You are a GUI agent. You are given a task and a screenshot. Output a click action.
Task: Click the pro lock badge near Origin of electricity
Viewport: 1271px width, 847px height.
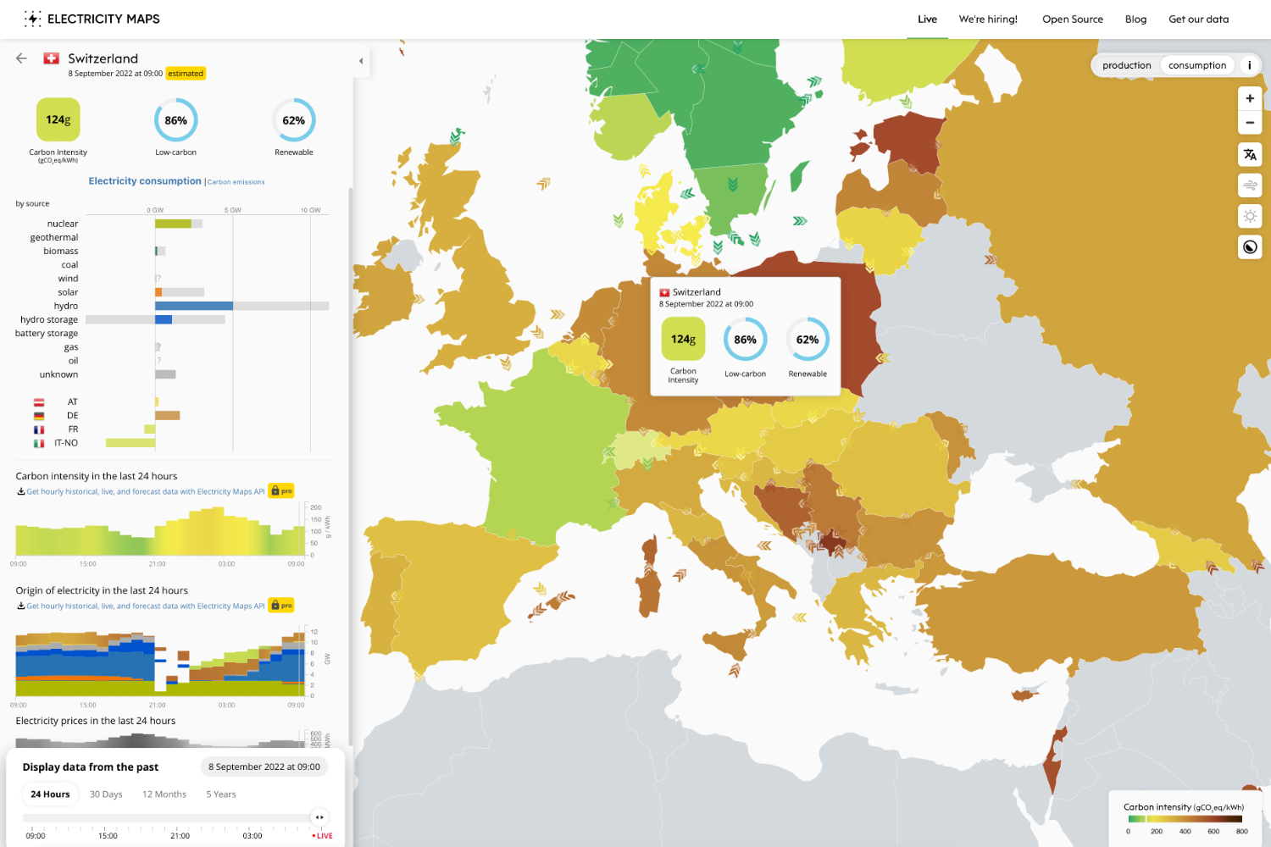click(x=281, y=605)
